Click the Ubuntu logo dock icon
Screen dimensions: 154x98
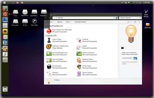5,14
